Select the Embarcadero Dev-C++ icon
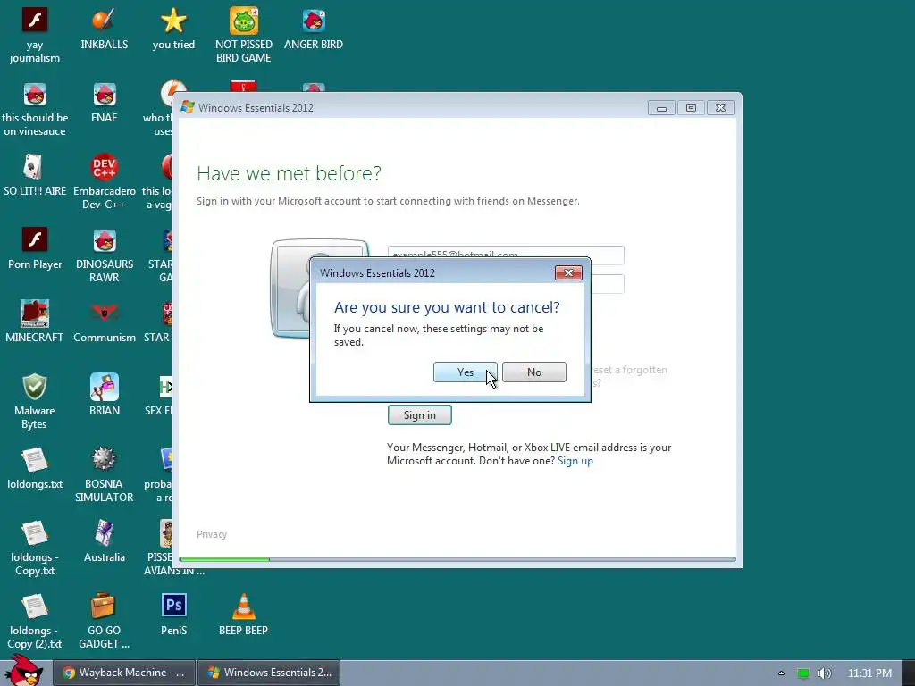The width and height of the screenshot is (915, 686). tap(104, 182)
